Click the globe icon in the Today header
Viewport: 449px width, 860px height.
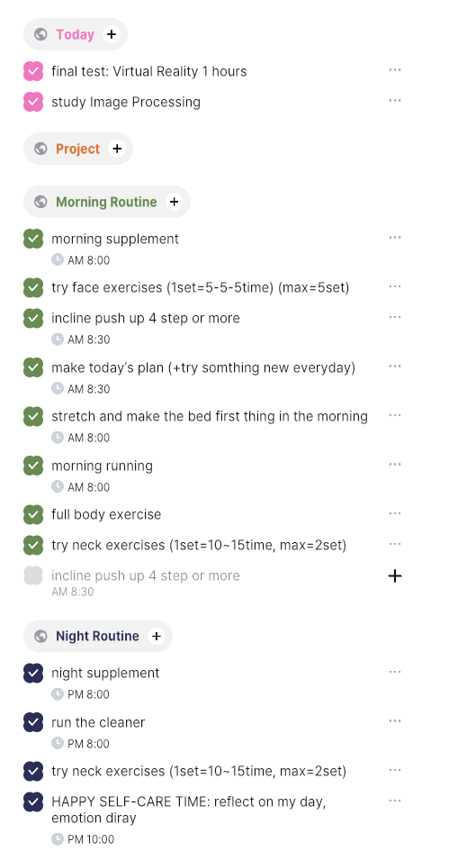[40, 34]
